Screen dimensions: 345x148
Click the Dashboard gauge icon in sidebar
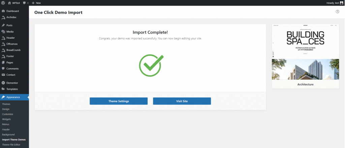coord(3,11)
